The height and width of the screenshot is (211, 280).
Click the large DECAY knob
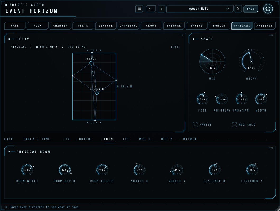251,61
